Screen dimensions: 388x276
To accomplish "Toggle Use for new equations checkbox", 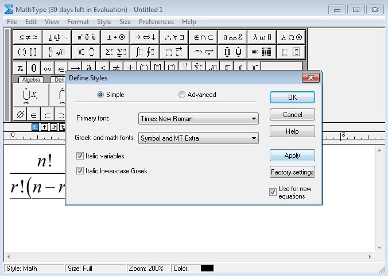I will pyautogui.click(x=273, y=192).
